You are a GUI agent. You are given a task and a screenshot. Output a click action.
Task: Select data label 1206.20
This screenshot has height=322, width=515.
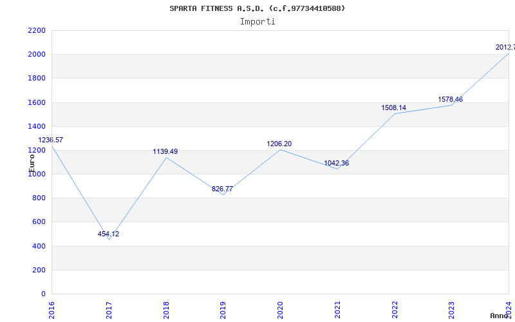pos(279,144)
